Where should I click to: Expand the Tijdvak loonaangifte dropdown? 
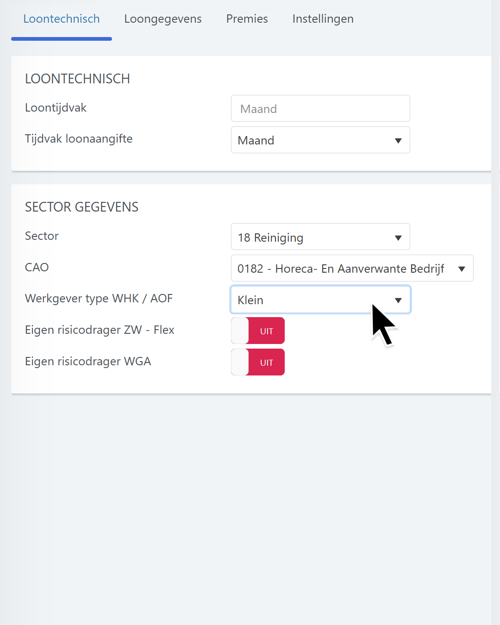[320, 140]
